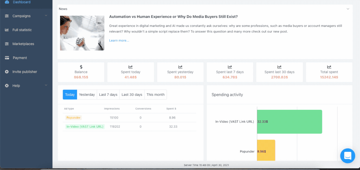This screenshot has height=170, width=360.
Task: Click the Dashboard cloud icon
Action: click(x=7, y=2)
